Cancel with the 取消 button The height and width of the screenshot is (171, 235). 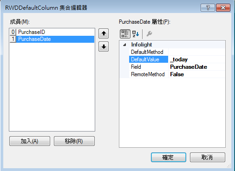point(208,157)
